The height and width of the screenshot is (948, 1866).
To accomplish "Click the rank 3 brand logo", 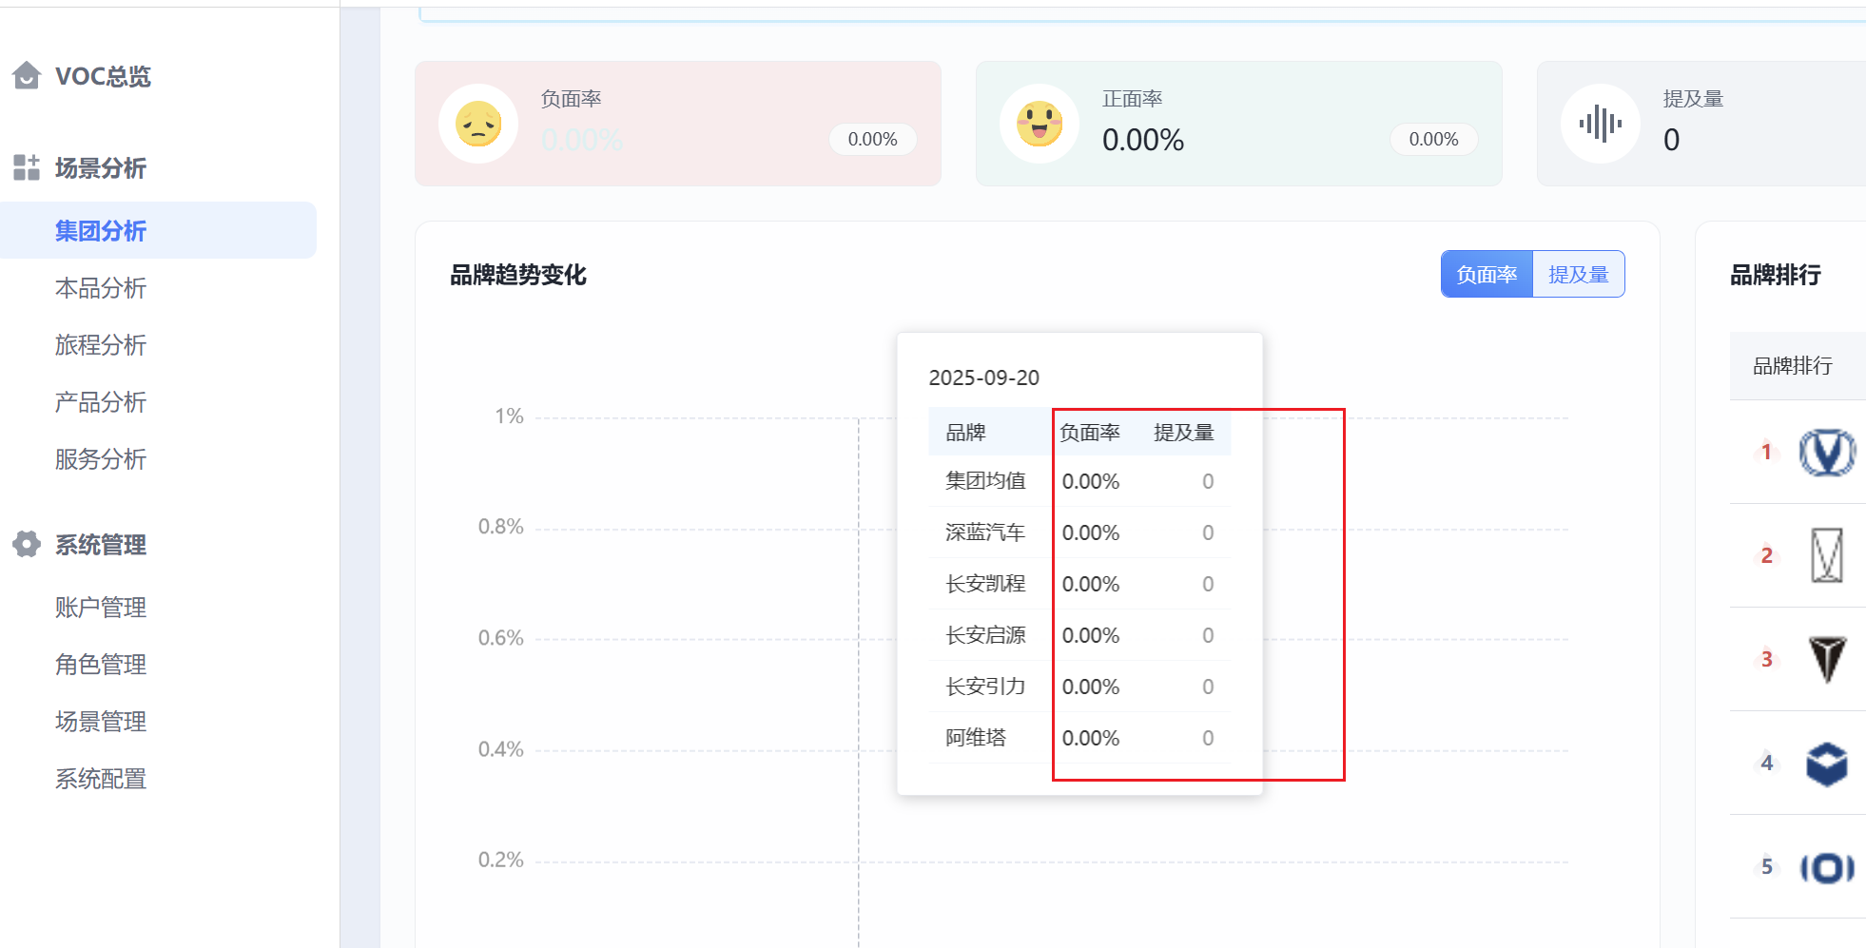I will click(x=1826, y=659).
